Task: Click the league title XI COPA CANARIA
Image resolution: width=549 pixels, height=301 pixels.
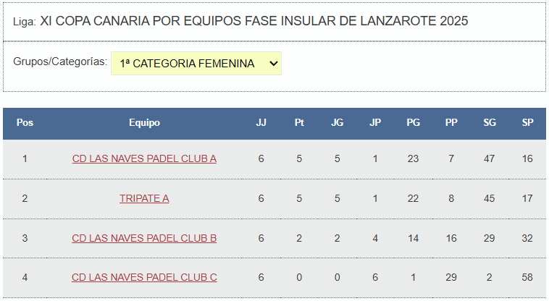Action: point(253,21)
